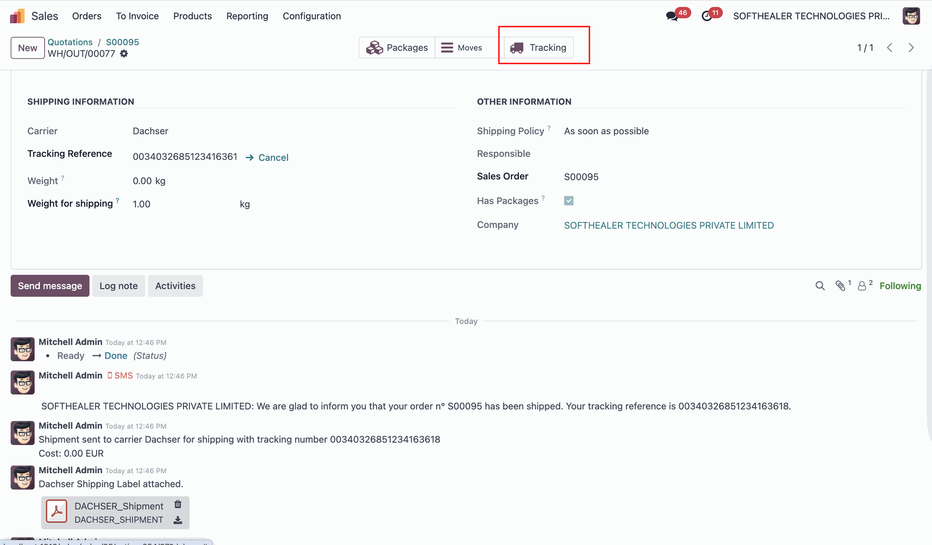
Task: Download the DACHSER_Shipment PDF
Action: click(178, 520)
